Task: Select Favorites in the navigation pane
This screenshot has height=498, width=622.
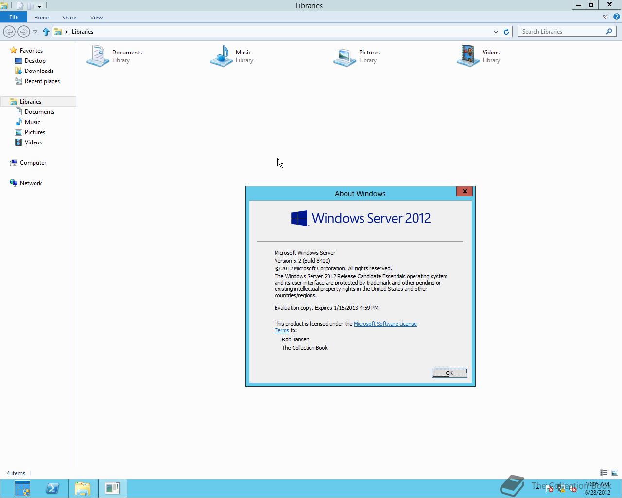Action: tap(31, 51)
